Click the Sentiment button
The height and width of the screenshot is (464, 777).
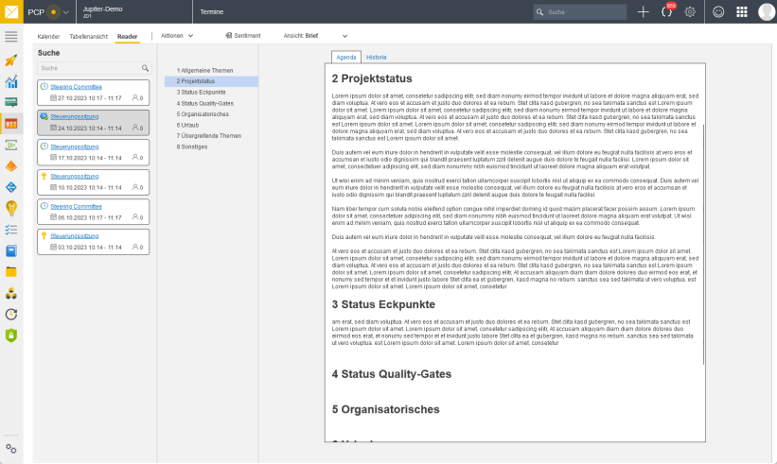point(242,36)
